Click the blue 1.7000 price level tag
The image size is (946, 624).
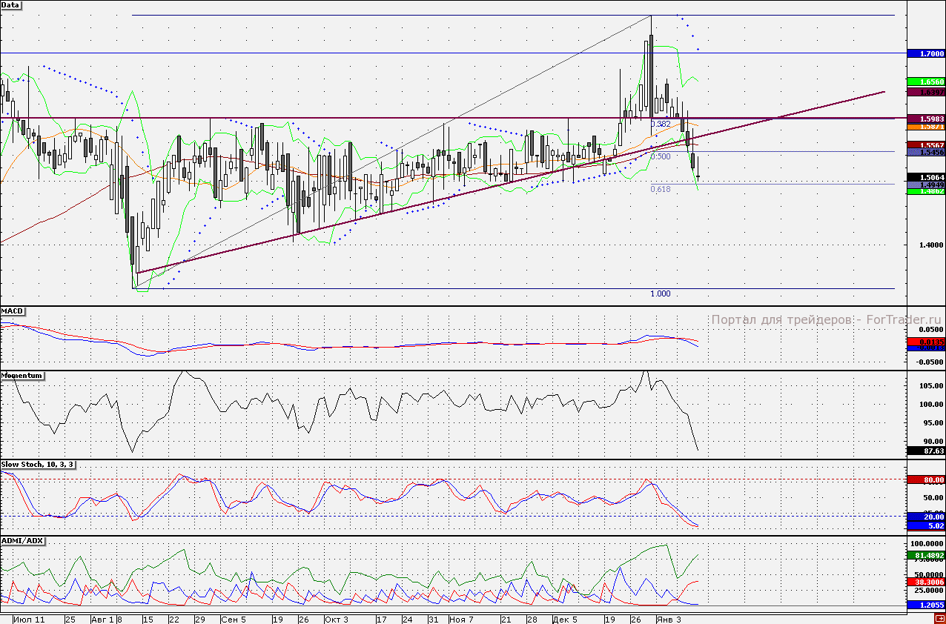pyautogui.click(x=926, y=54)
